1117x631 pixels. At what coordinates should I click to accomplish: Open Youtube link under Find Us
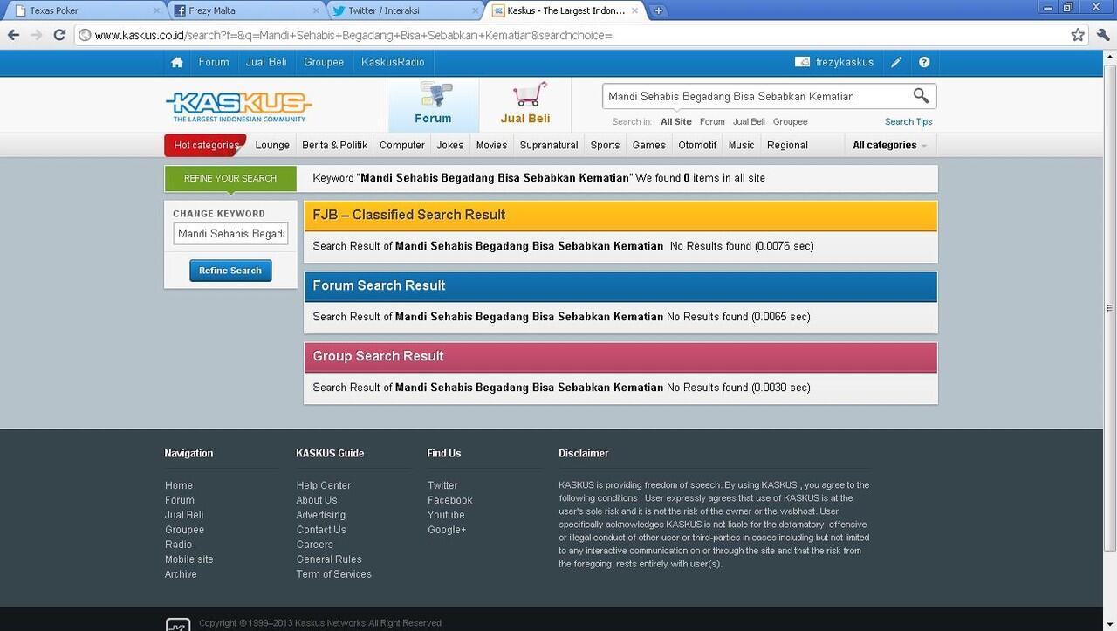coord(446,515)
